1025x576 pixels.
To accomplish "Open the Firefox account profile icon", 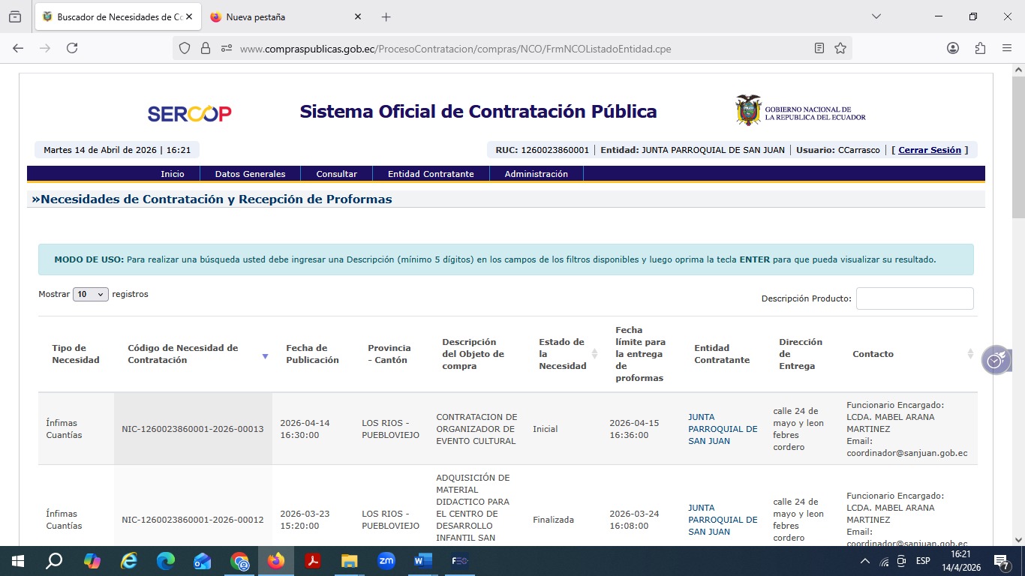I will (x=953, y=48).
